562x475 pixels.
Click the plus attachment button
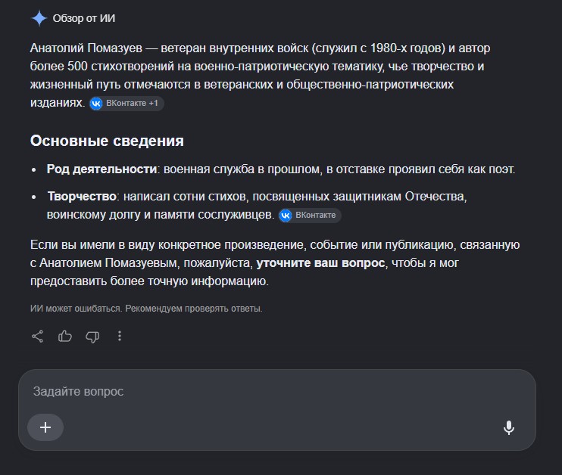click(x=45, y=427)
